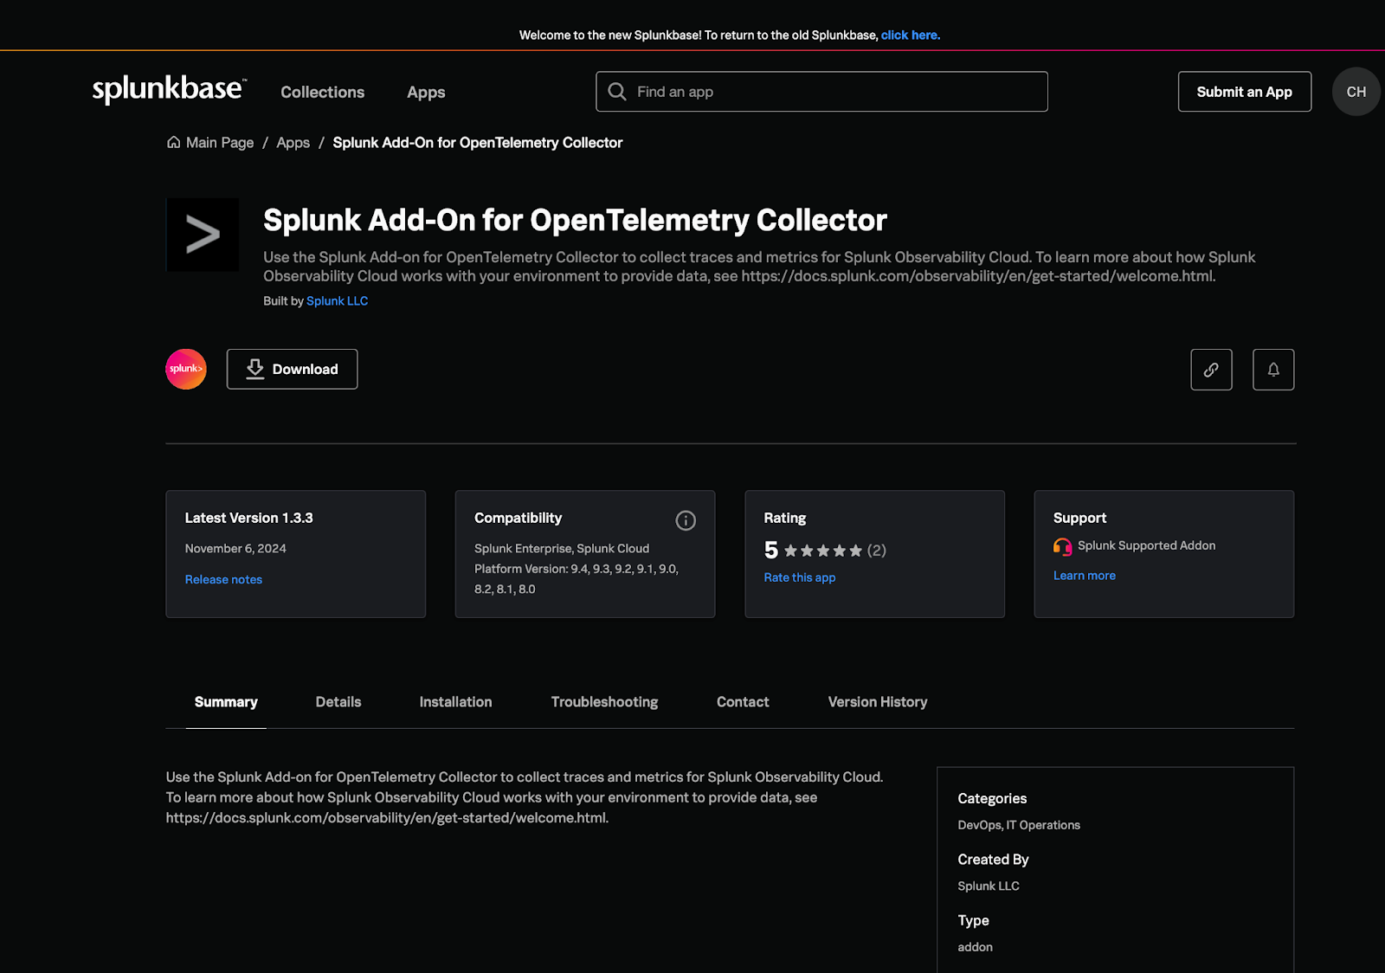
Task: Select the first rating star
Action: [790, 550]
